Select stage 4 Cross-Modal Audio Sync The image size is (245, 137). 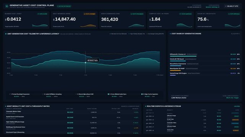point(117,95)
